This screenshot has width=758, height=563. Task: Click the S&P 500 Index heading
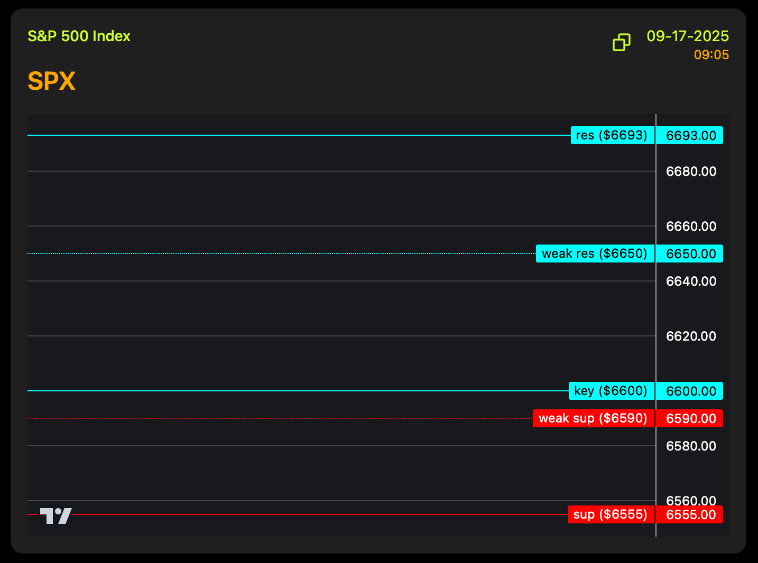click(x=79, y=36)
